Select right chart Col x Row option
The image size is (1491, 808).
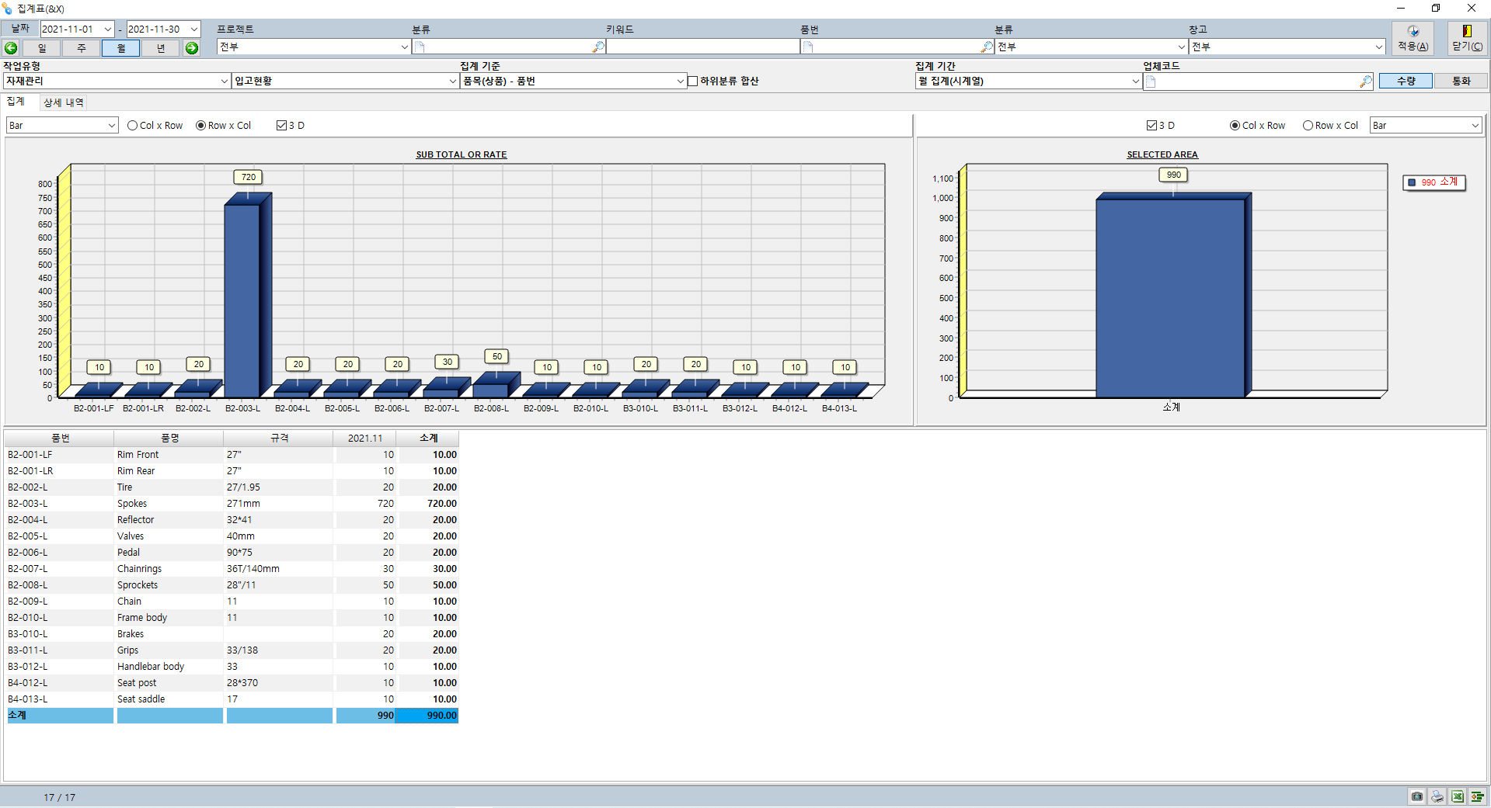point(1258,126)
